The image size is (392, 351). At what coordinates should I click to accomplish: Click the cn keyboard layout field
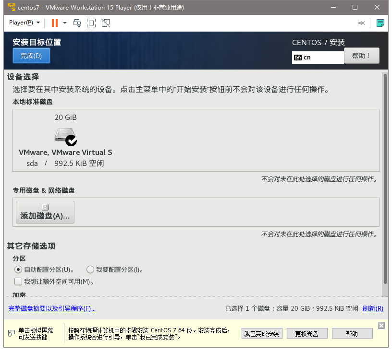pos(318,57)
